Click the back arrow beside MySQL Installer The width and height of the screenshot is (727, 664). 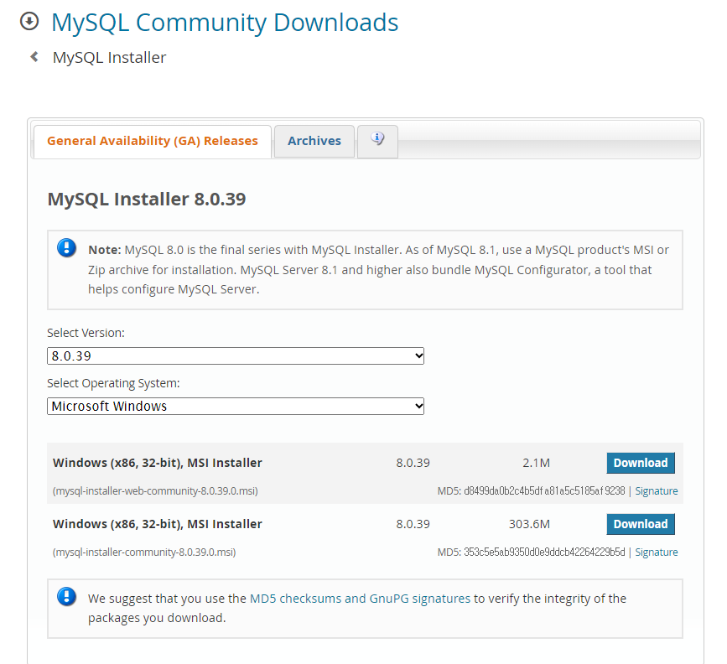coord(34,57)
